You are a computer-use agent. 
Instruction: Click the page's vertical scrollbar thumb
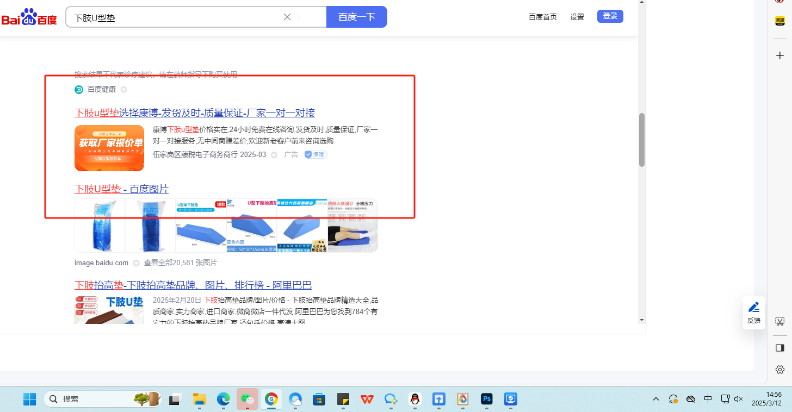point(642,140)
